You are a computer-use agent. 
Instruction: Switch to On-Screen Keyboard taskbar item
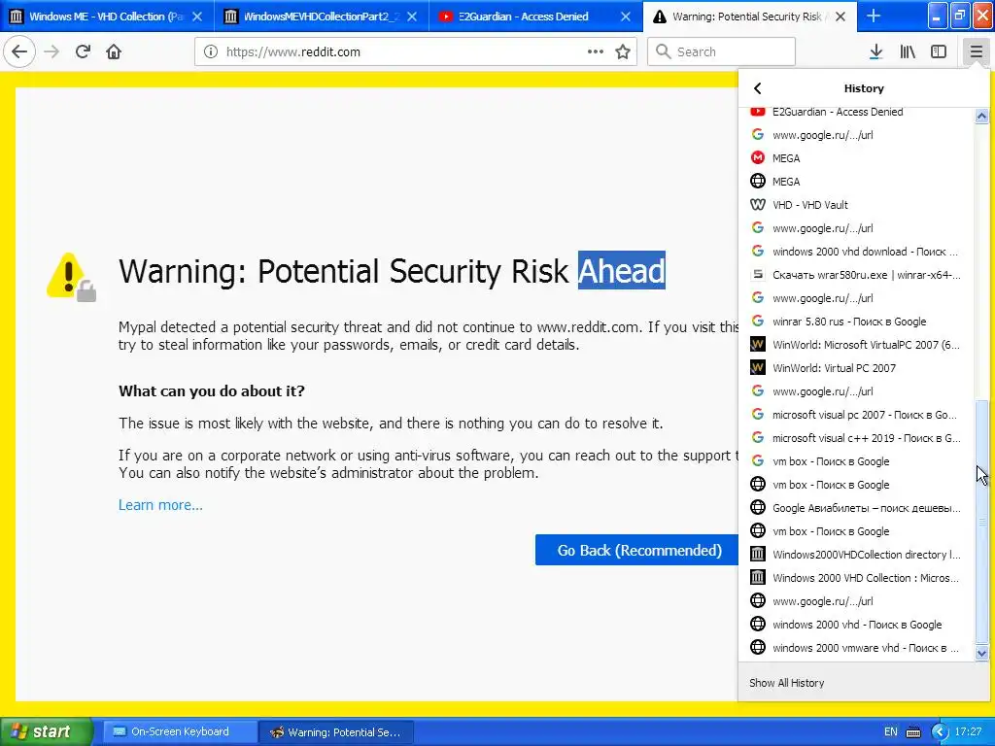(179, 731)
